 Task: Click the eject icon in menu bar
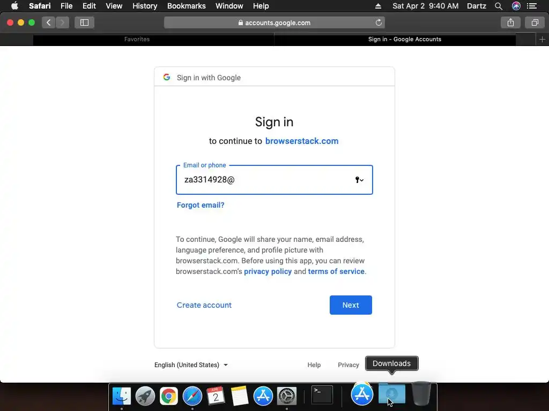coord(378,6)
